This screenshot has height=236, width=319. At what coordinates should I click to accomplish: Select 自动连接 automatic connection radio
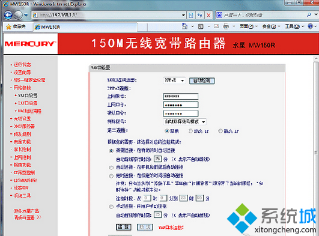[111, 168]
